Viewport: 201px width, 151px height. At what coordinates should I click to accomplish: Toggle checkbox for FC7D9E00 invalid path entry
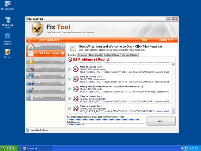[70, 109]
